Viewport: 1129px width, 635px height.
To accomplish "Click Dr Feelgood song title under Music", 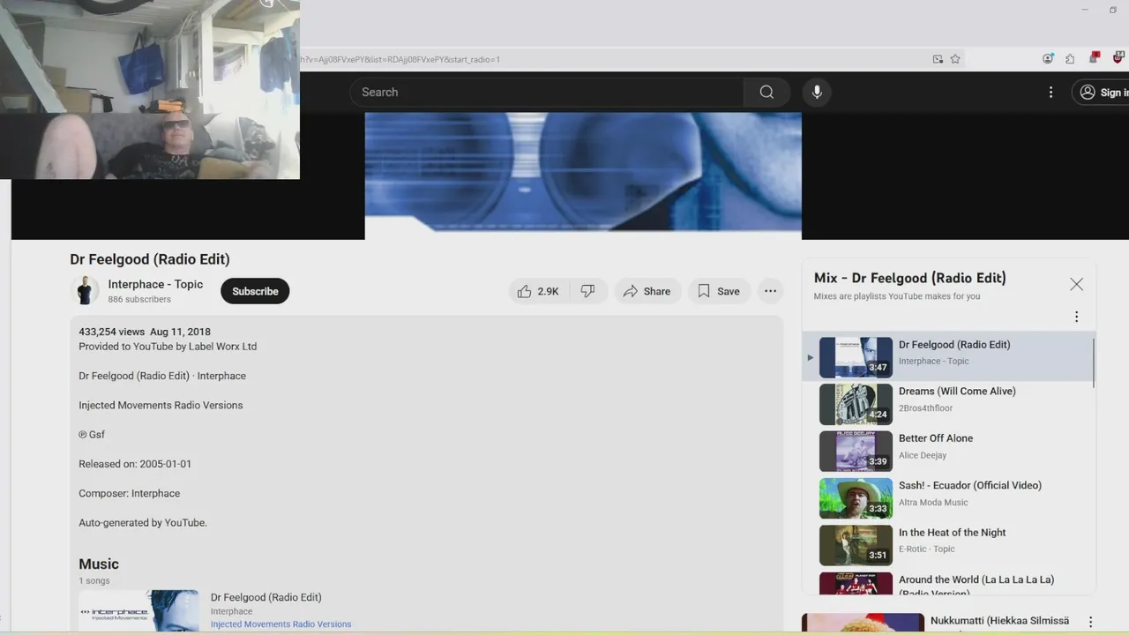I will pos(265,597).
